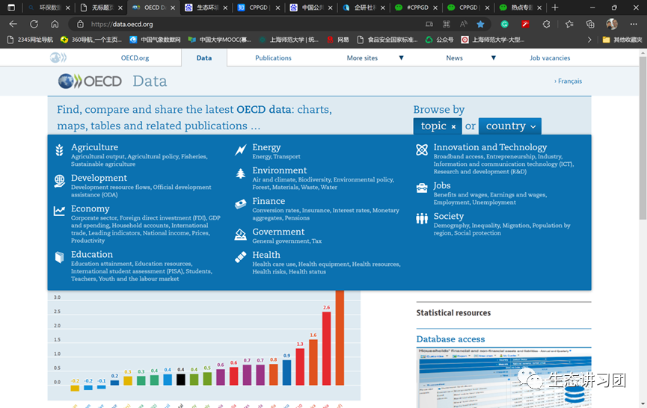Click the Health bandage icon
The height and width of the screenshot is (408, 647).
241,257
